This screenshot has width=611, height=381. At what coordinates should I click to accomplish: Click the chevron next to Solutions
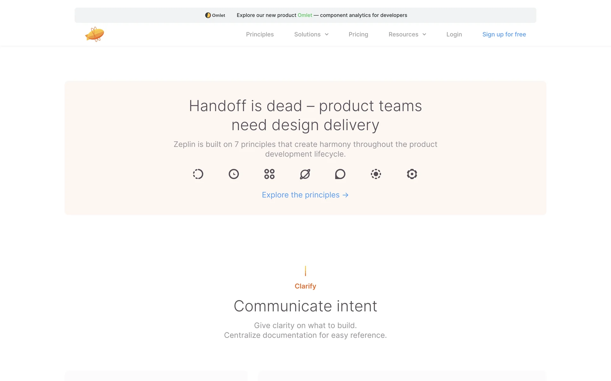coord(327,34)
